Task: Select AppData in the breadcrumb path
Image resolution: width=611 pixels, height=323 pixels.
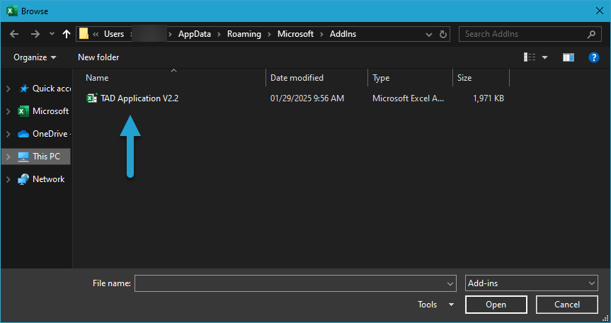Action: tap(195, 34)
